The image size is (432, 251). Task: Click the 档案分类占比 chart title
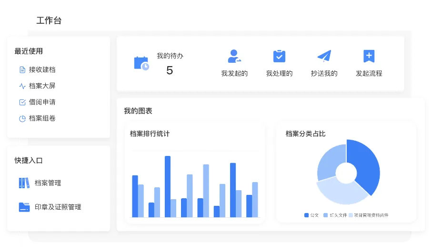click(305, 134)
